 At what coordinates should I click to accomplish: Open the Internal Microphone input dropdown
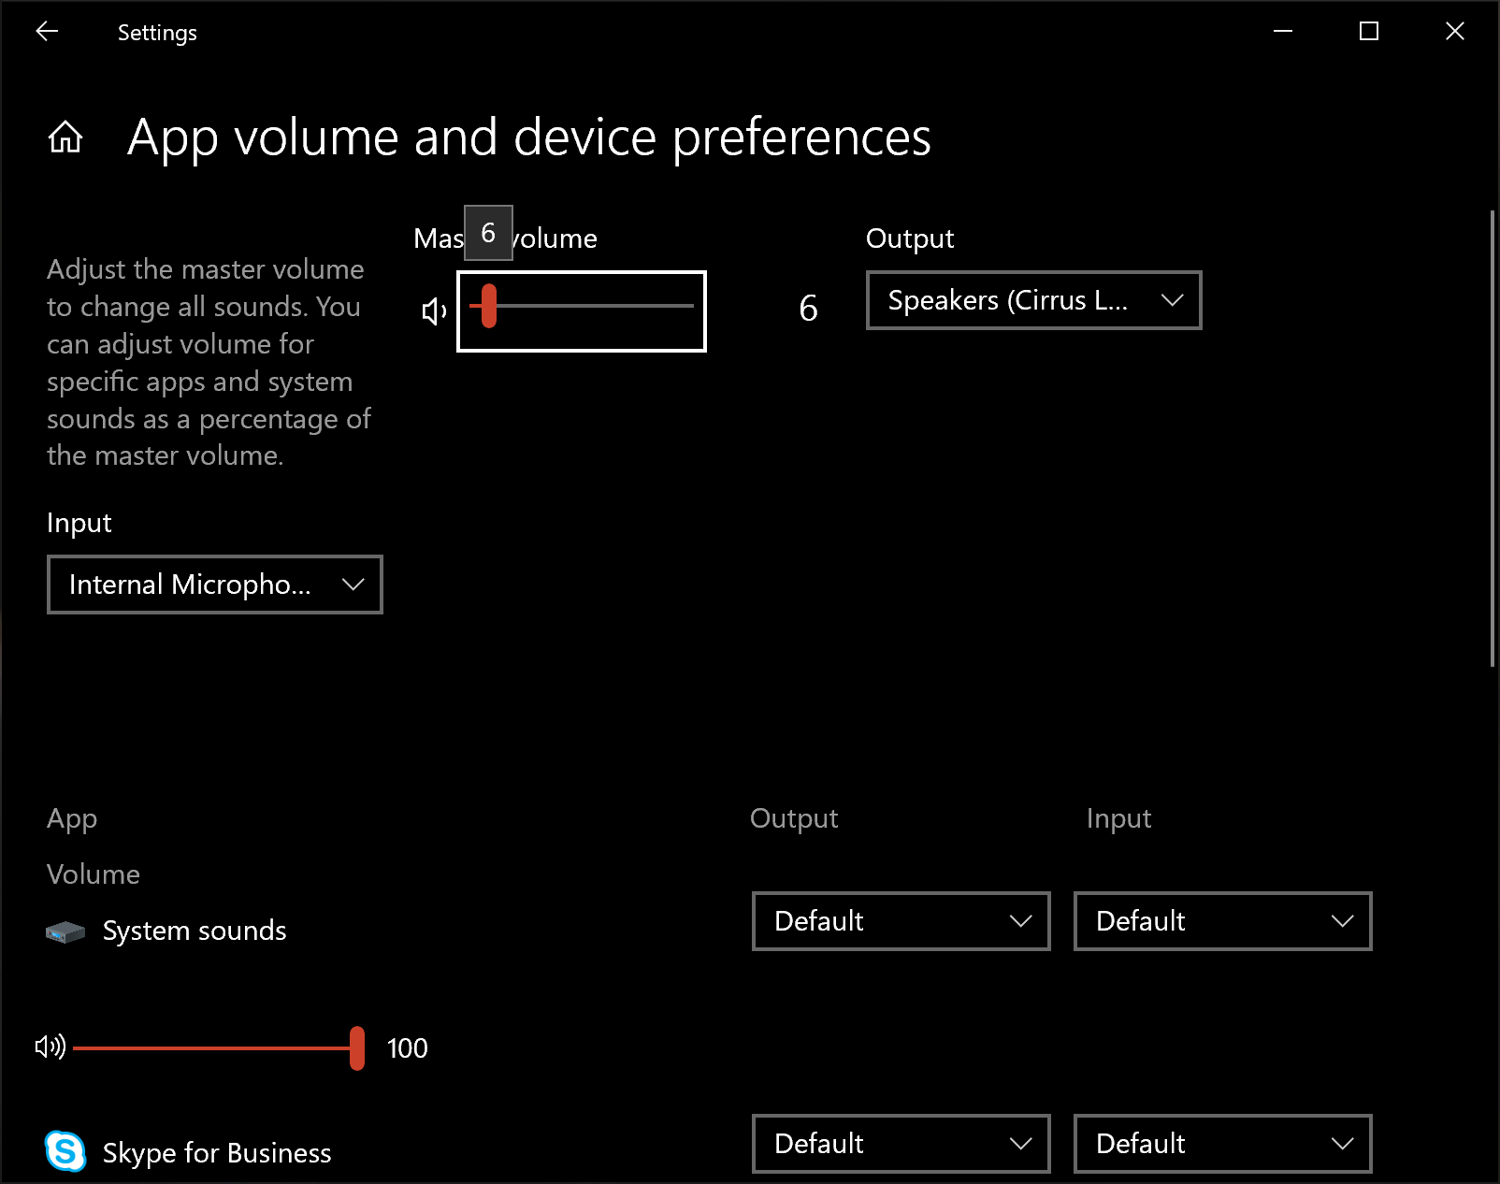pos(215,585)
